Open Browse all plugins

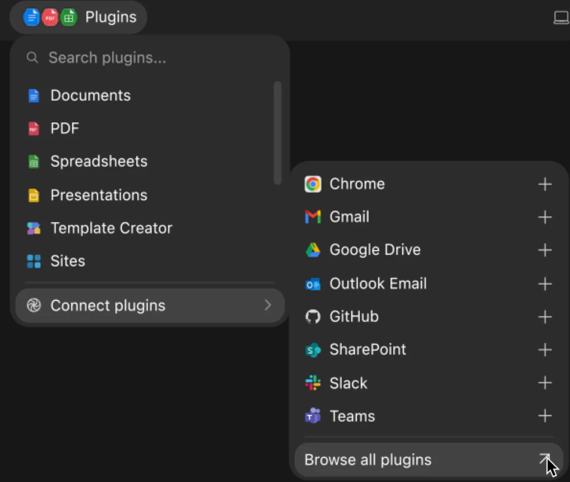[x=429, y=460]
